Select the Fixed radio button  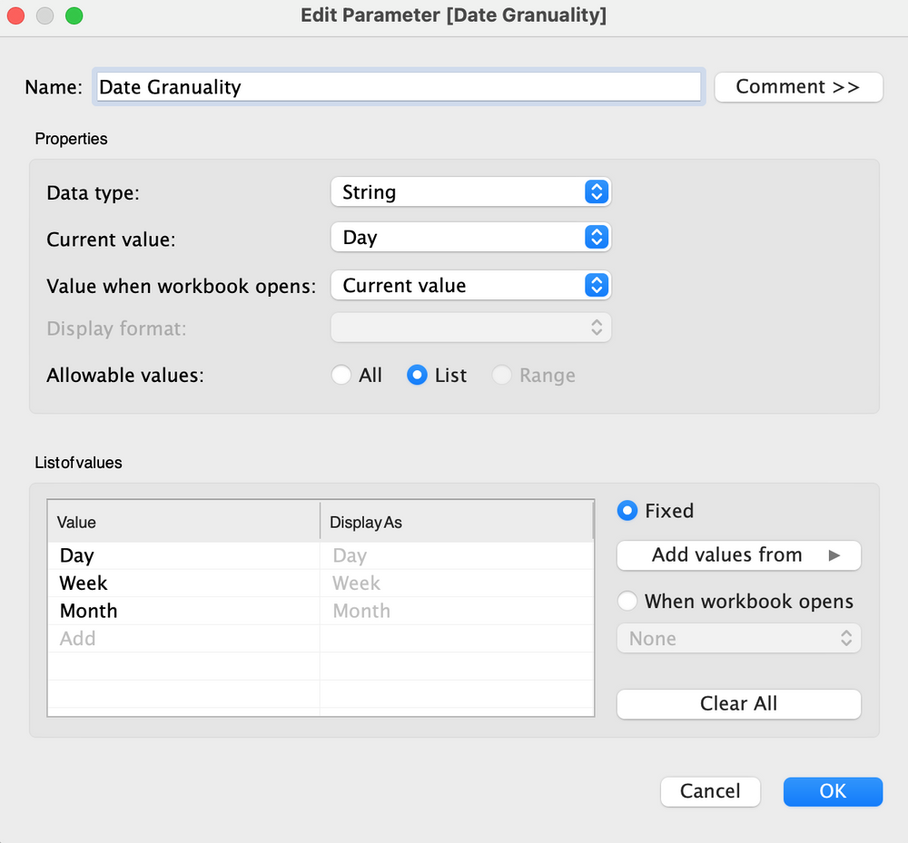point(627,510)
